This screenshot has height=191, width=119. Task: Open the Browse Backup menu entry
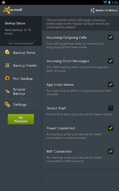(21, 91)
